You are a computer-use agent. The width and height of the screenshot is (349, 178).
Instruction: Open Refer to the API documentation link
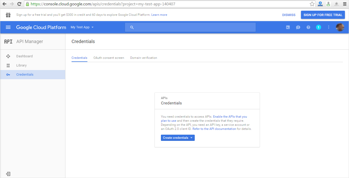[x=214, y=129]
